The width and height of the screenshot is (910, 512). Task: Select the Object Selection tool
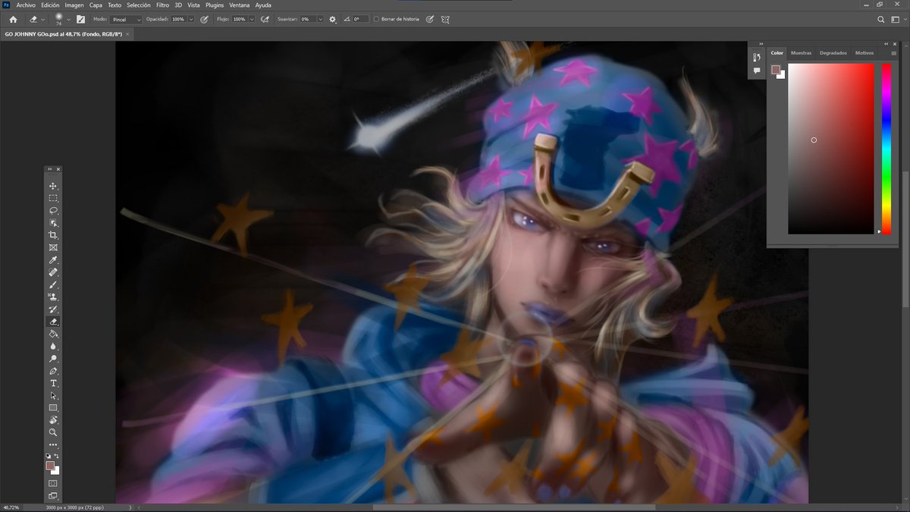(x=53, y=223)
